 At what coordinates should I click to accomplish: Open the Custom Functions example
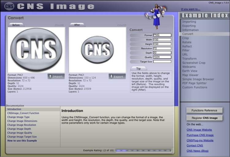coord(195,87)
